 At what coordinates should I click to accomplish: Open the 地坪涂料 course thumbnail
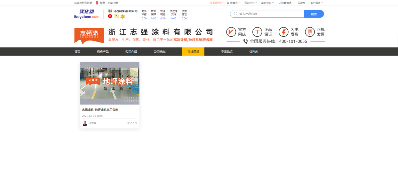pyautogui.click(x=110, y=83)
